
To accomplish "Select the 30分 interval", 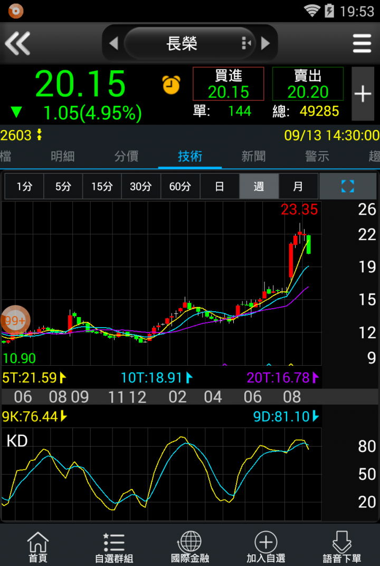I will click(x=141, y=186).
